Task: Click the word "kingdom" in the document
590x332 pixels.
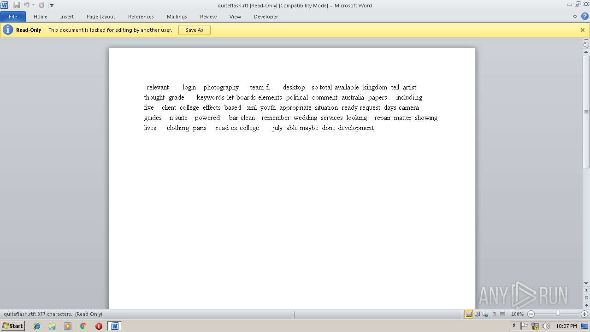Action: tap(375, 87)
